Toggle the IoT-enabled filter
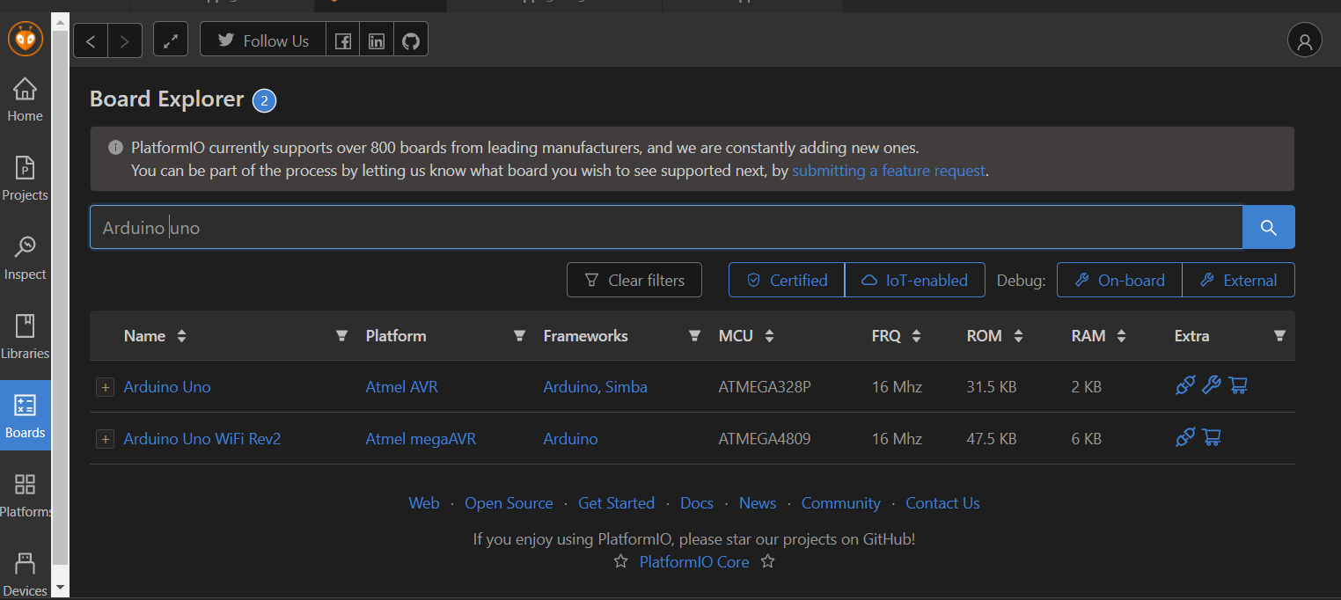Image resolution: width=1341 pixels, height=600 pixels. click(x=914, y=280)
